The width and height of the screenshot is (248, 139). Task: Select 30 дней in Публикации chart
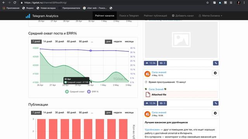point(59,112)
